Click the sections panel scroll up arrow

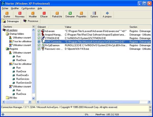(33, 30)
